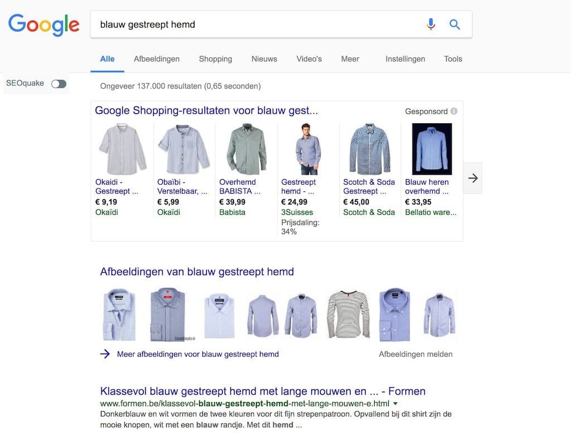Open Obaïbi - Verstelbaar product link

click(182, 186)
